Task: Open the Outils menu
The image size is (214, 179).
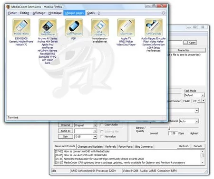Action: (91, 13)
